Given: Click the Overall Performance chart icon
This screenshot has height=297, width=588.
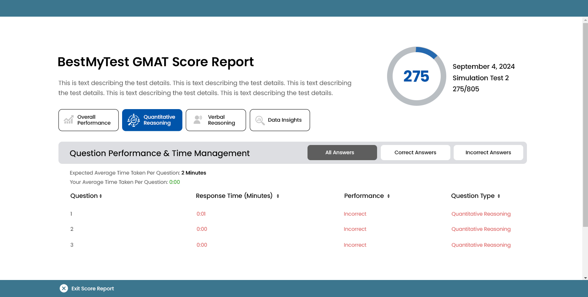Looking at the screenshot, I should (68, 120).
